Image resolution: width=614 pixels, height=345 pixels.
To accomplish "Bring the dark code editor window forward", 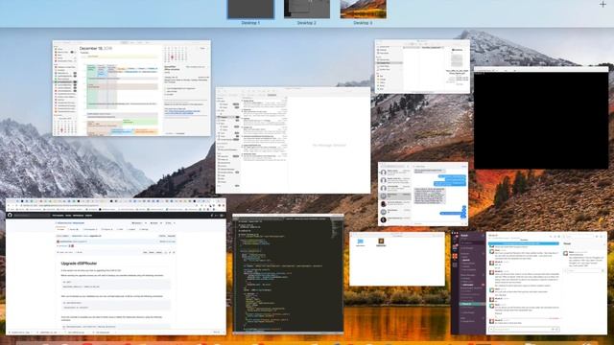I will pyautogui.click(x=288, y=273).
